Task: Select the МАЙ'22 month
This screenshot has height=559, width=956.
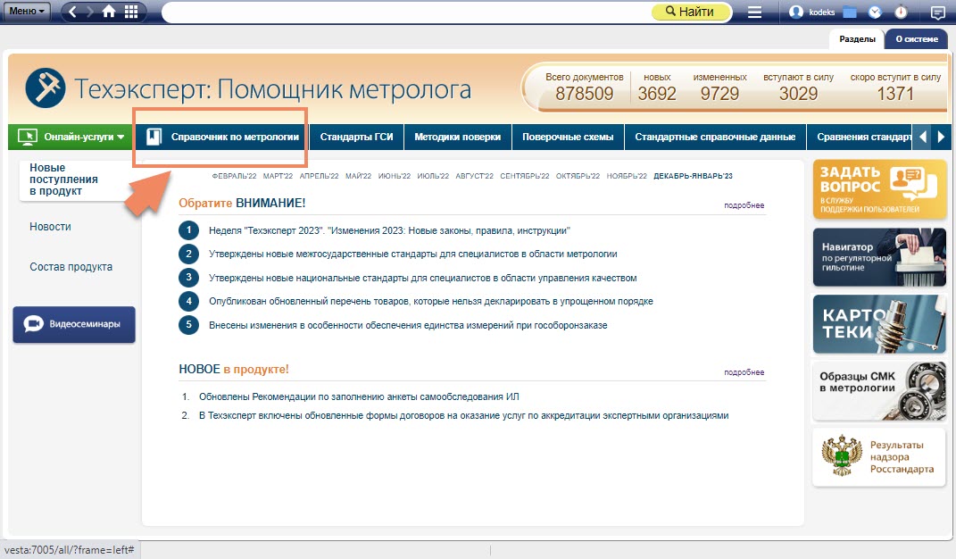Action: 359,177
